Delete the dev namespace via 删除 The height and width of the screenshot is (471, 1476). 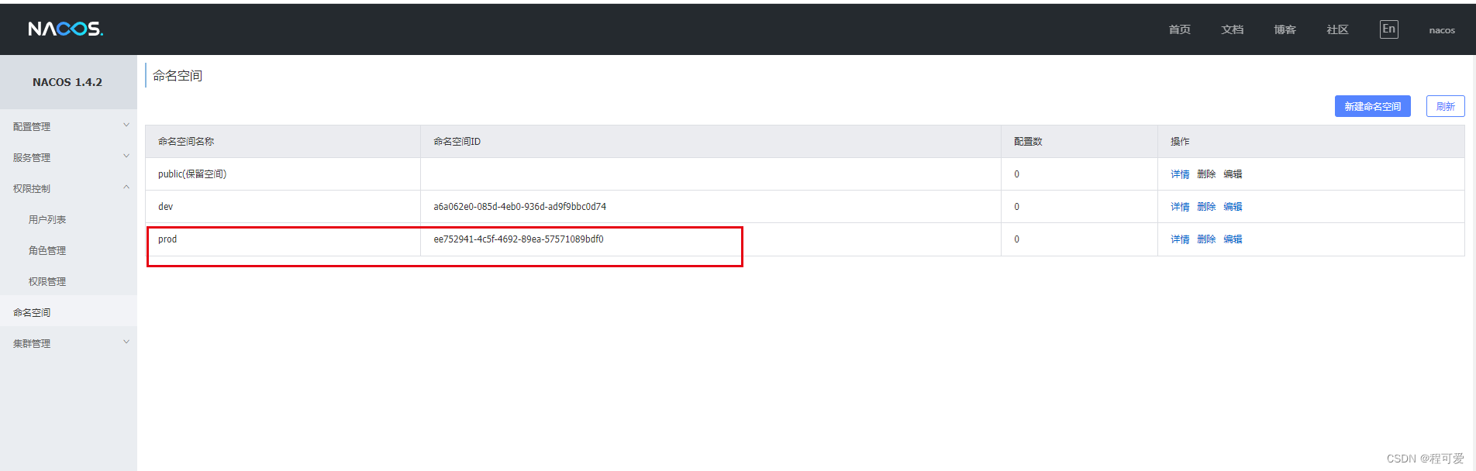click(x=1206, y=207)
